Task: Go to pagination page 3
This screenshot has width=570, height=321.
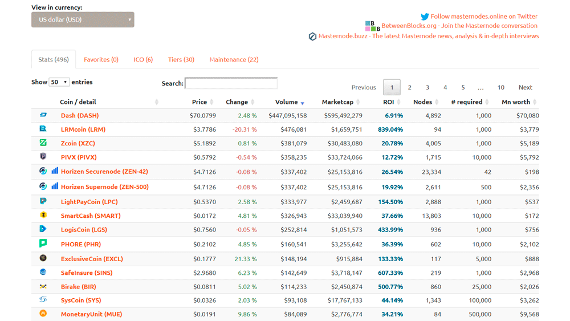Action: 427,88
